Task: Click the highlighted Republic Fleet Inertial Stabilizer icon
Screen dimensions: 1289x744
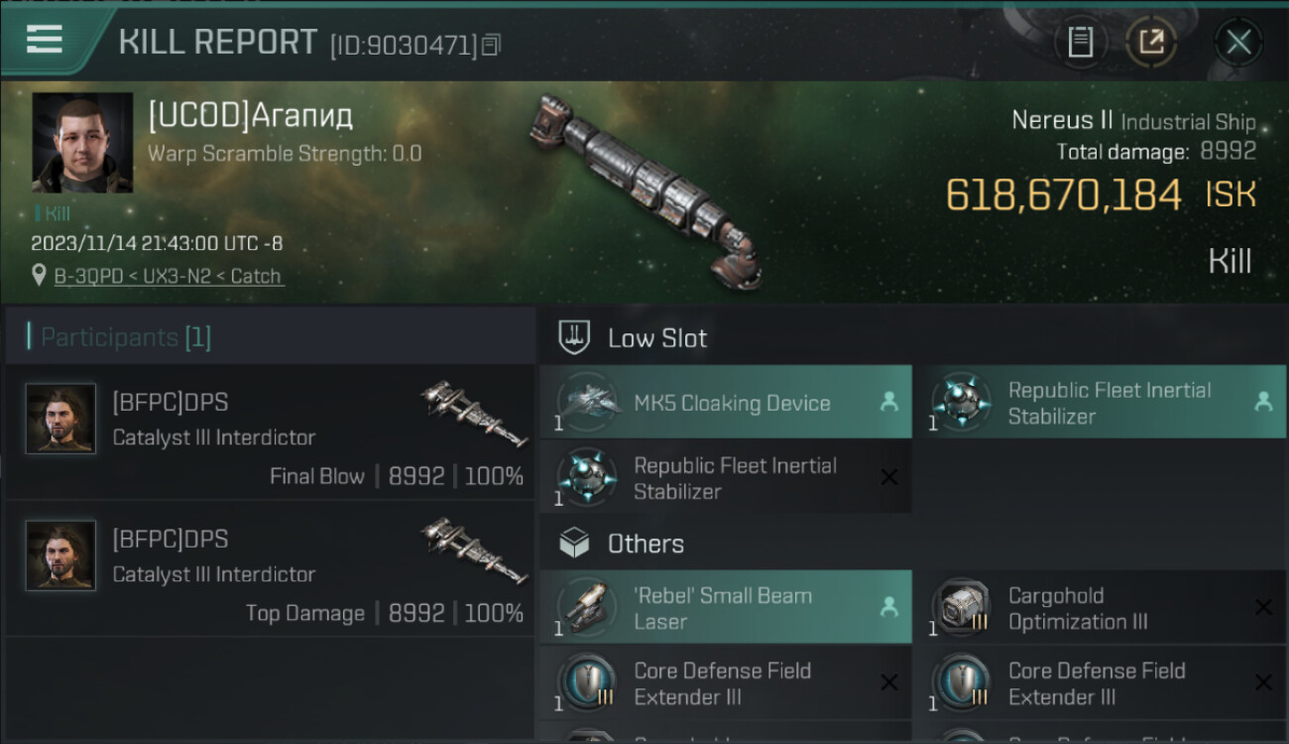Action: coord(959,403)
